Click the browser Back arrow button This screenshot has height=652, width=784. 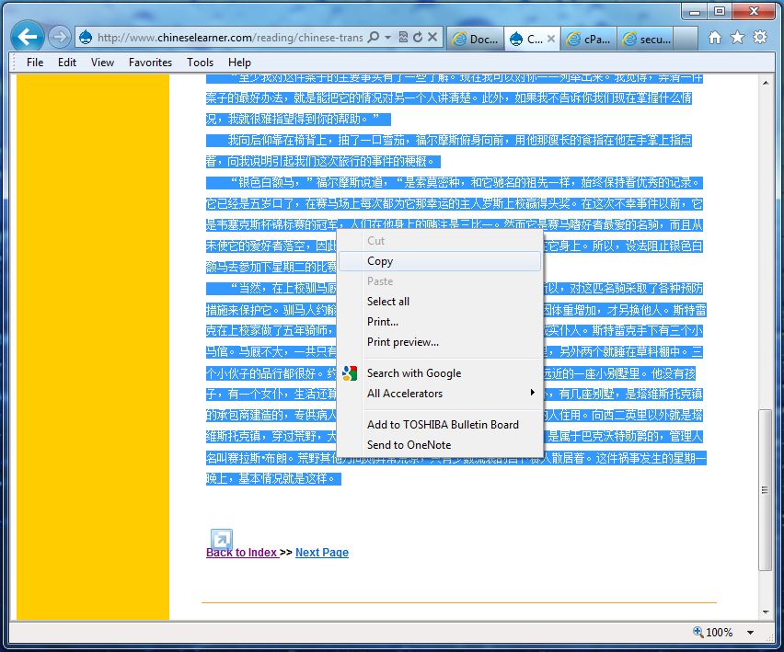(x=29, y=37)
